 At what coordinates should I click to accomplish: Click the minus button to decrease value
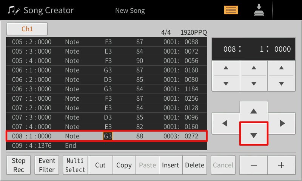pyautogui.click(x=254, y=165)
